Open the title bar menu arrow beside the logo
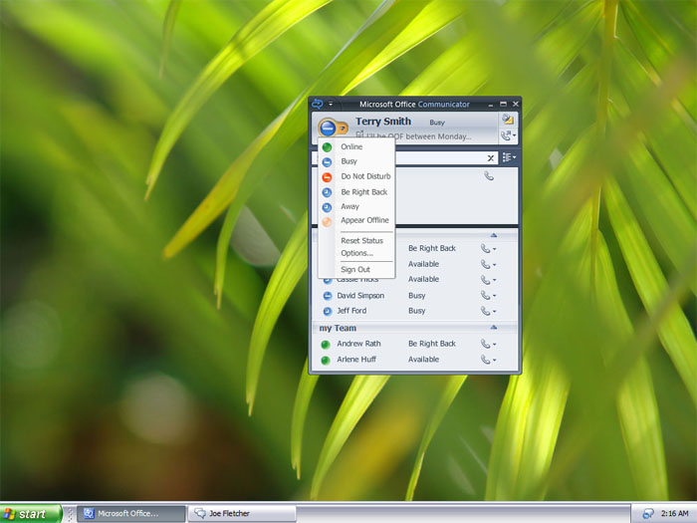This screenshot has width=697, height=523. pyautogui.click(x=331, y=104)
